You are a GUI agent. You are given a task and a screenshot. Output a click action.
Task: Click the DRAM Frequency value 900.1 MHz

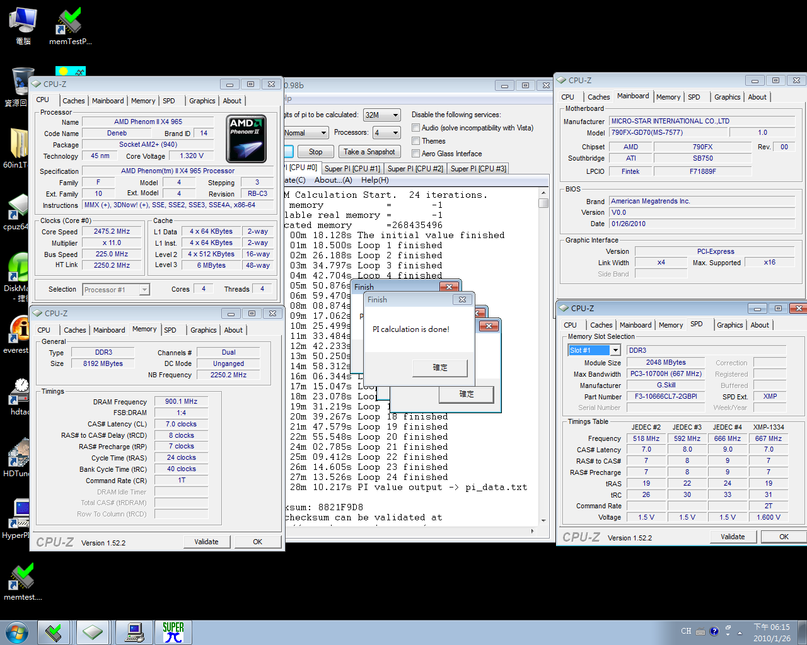(x=181, y=401)
